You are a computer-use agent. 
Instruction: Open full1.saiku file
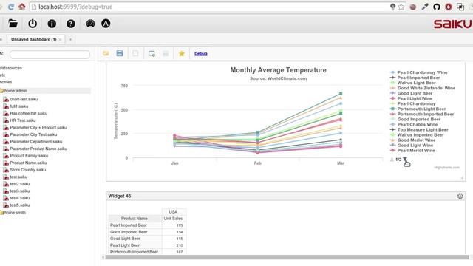(18, 106)
